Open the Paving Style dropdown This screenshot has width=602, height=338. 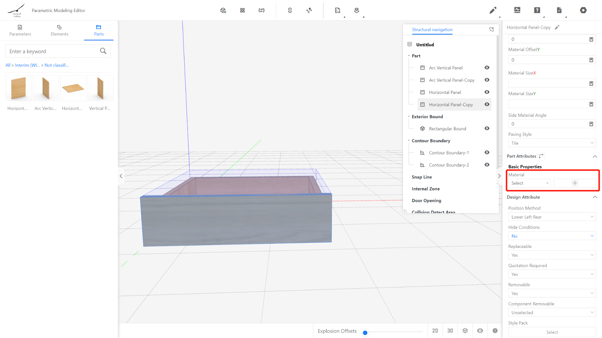552,143
